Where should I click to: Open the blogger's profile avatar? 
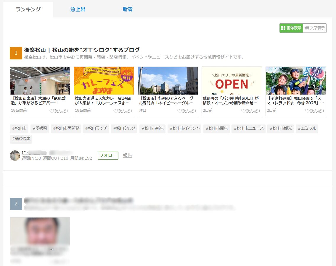15,155
